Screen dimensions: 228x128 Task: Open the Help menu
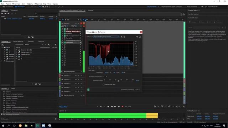tap(55, 4)
